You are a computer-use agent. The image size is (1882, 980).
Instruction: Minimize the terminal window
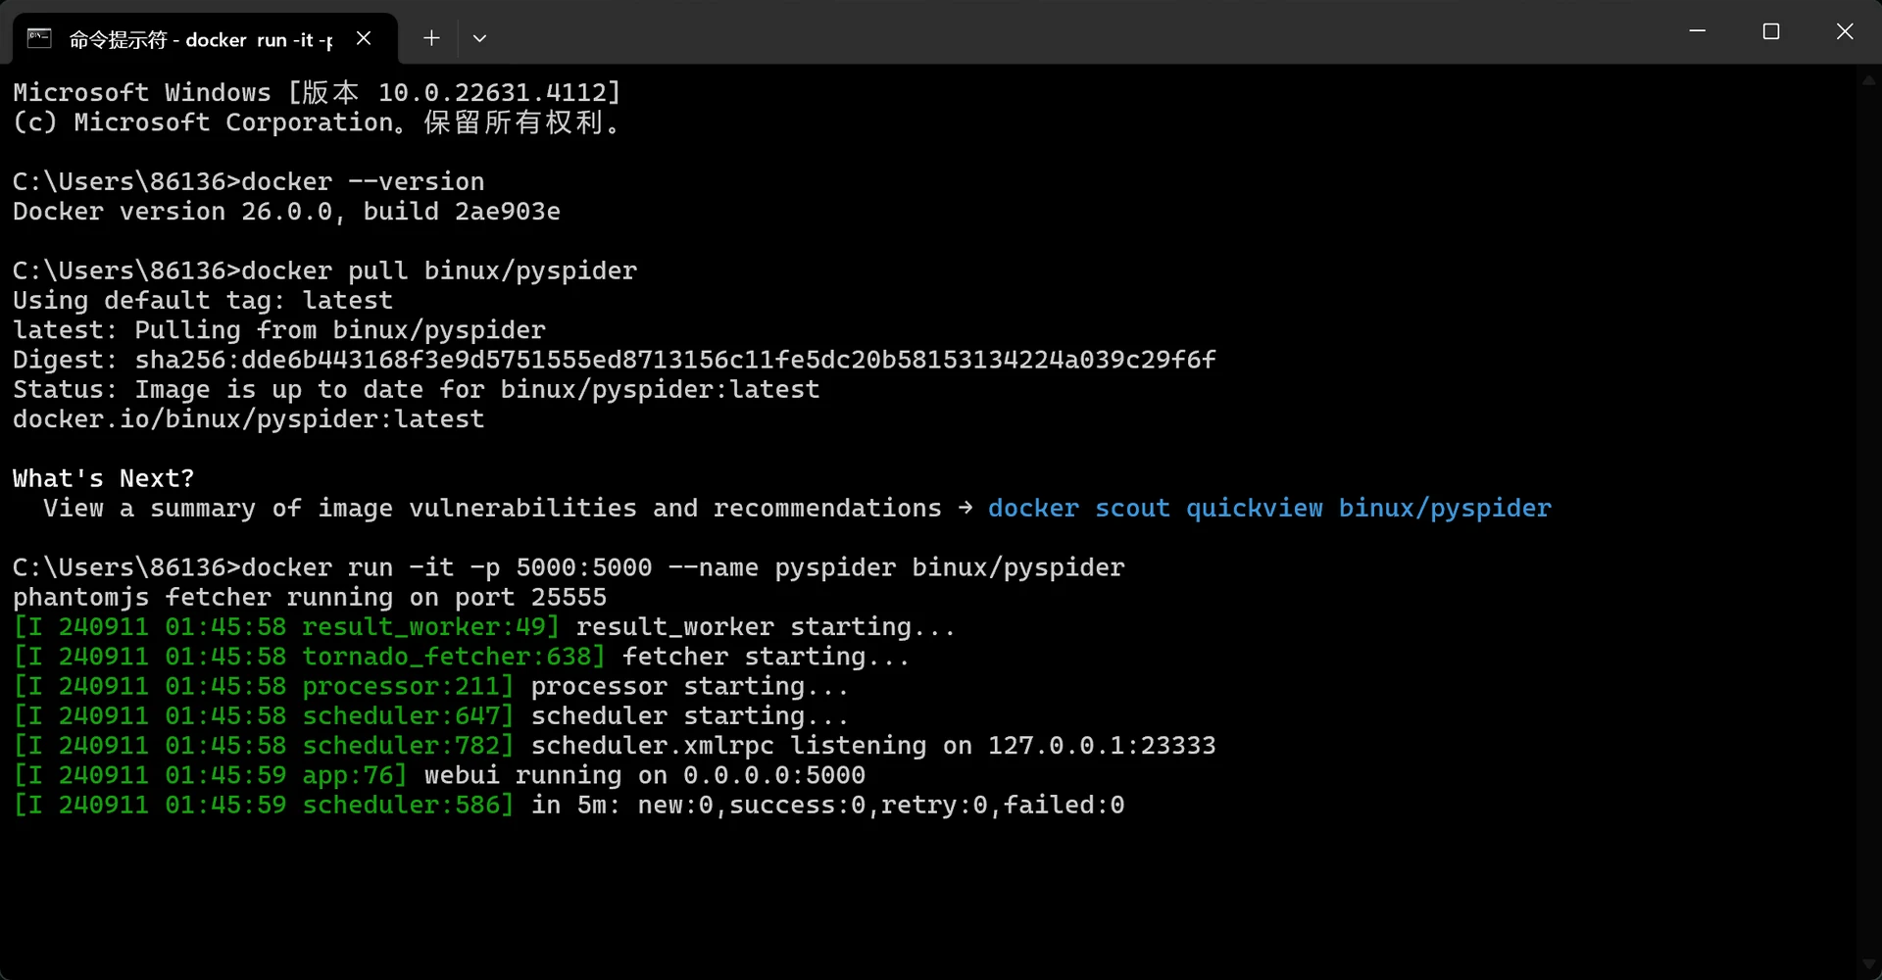pos(1698,31)
